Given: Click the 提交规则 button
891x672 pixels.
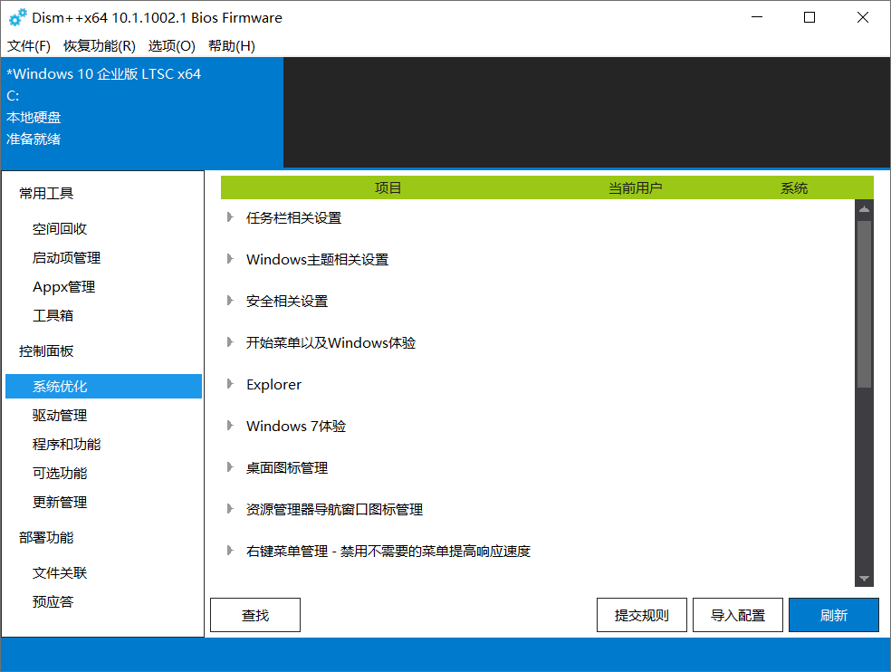Looking at the screenshot, I should pos(641,615).
